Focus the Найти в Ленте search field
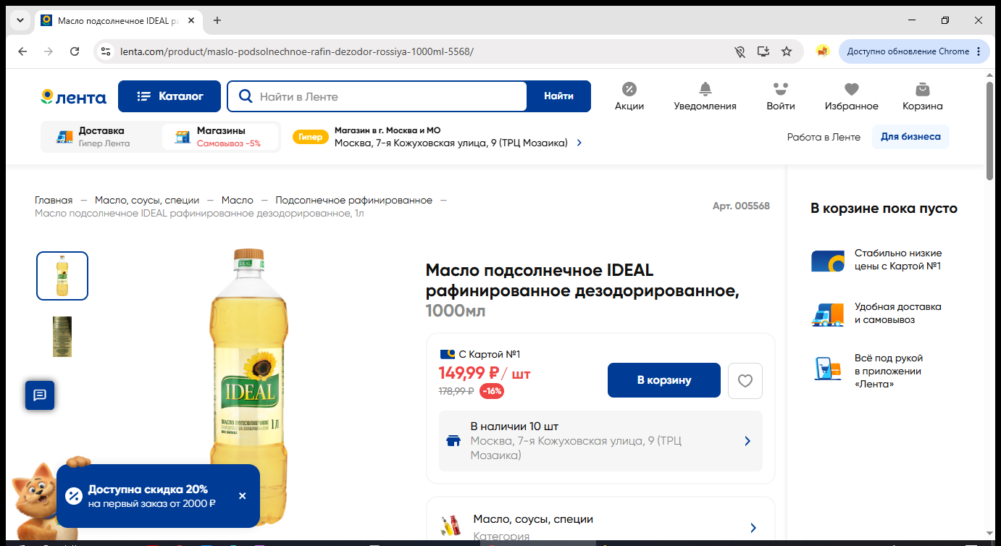Screen dimensions: 1001x546 [377, 96]
